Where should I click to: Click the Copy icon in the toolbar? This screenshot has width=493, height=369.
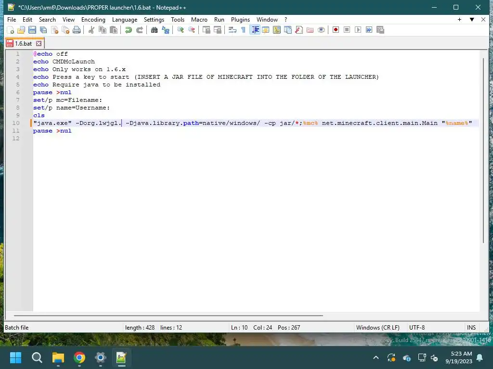(x=102, y=30)
